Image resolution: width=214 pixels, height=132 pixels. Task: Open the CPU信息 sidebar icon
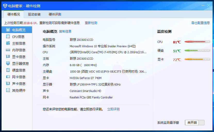[x=8, y=36]
